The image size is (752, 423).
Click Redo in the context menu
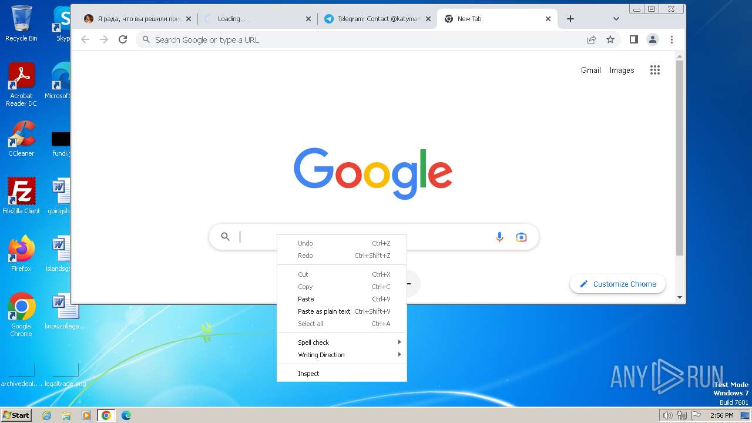click(342, 256)
